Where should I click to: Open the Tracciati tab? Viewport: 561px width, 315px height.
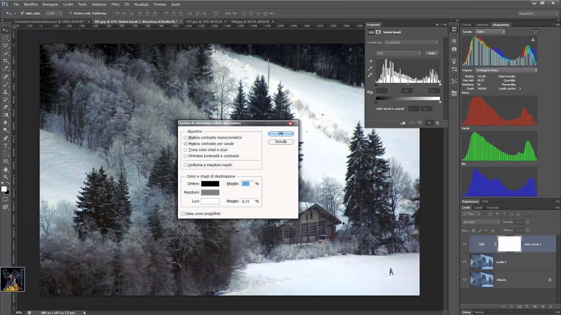[493, 207]
